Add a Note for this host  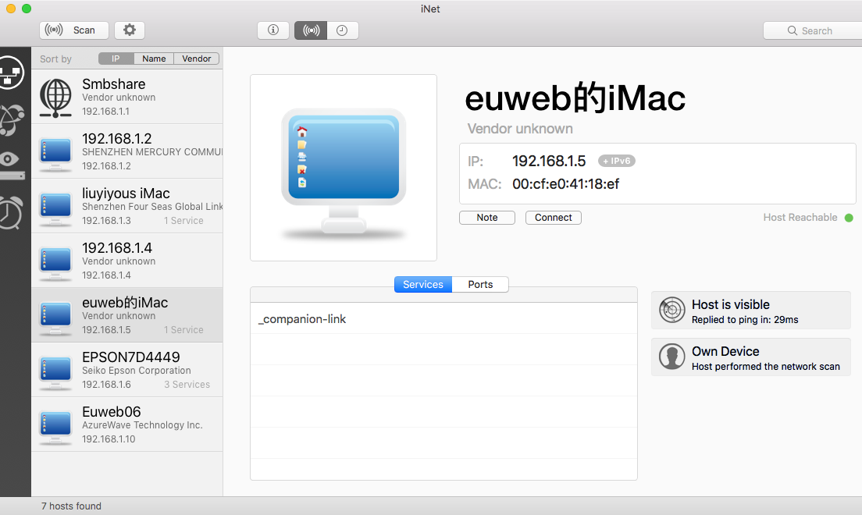pos(487,218)
